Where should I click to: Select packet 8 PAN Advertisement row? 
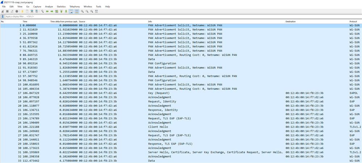coord(181,55)
